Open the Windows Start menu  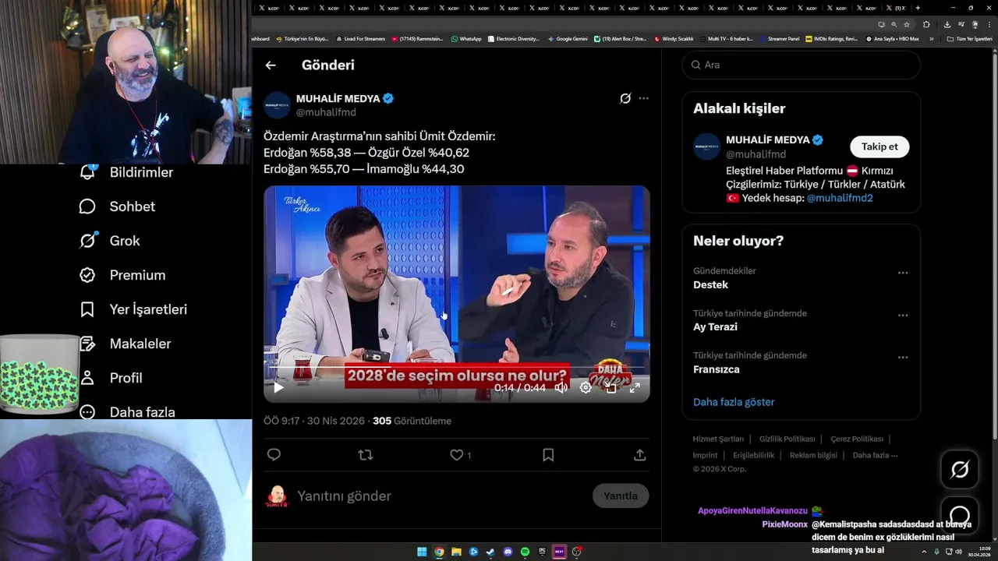click(x=422, y=552)
